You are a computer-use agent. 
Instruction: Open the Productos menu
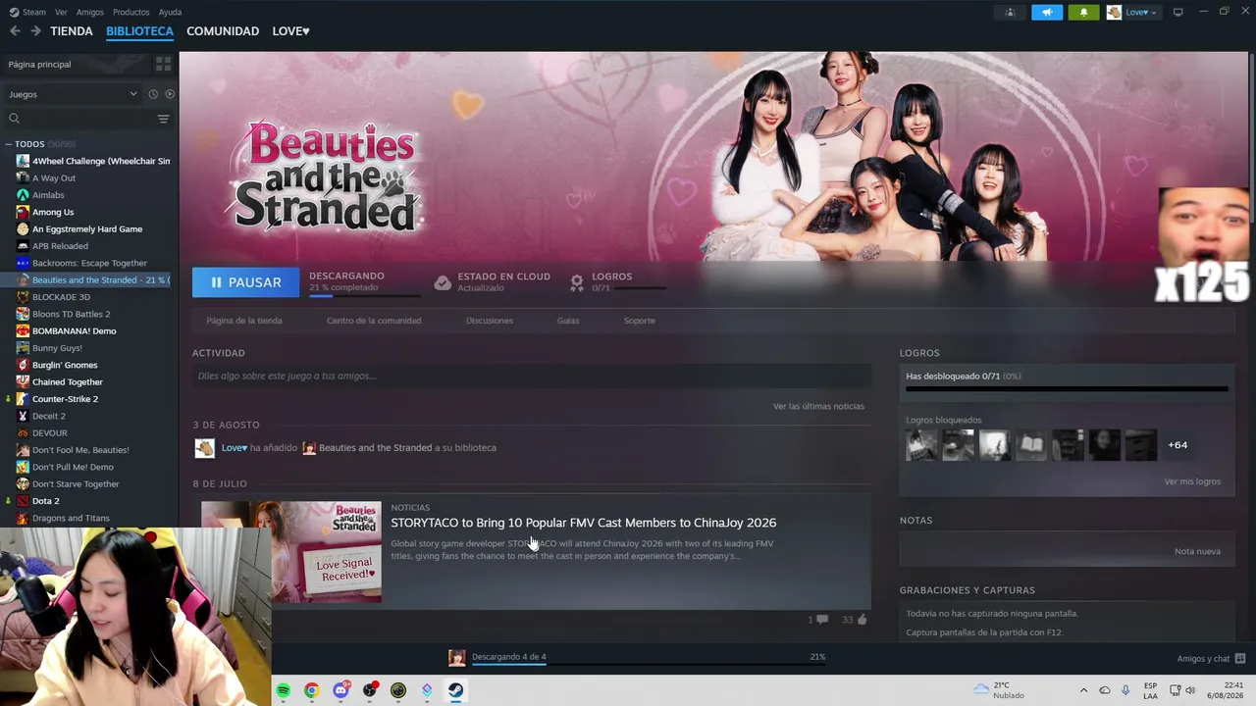[131, 12]
